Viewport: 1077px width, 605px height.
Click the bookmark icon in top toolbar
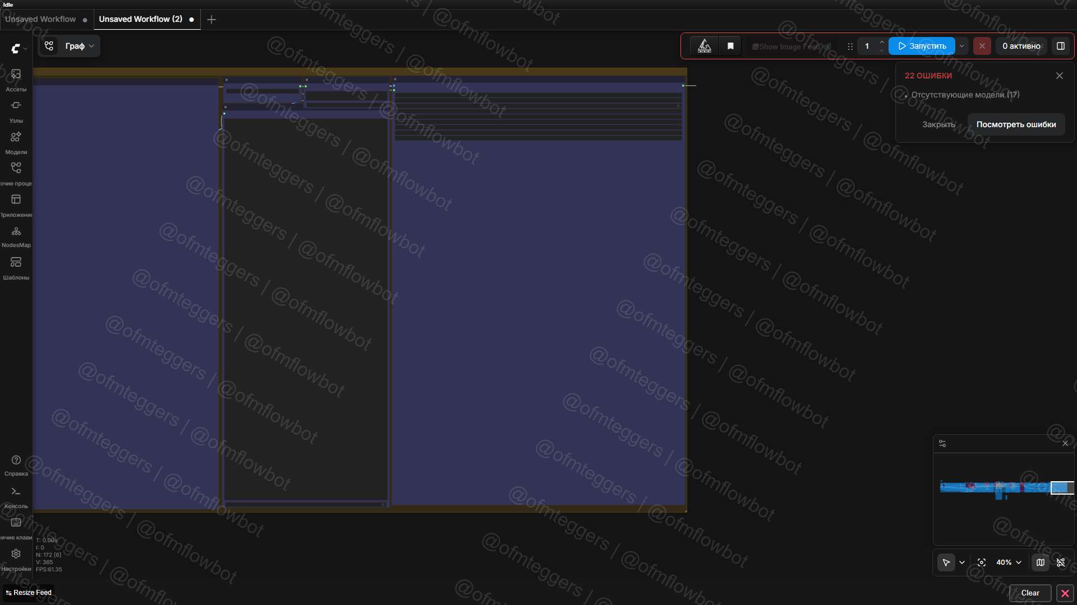[x=730, y=46]
